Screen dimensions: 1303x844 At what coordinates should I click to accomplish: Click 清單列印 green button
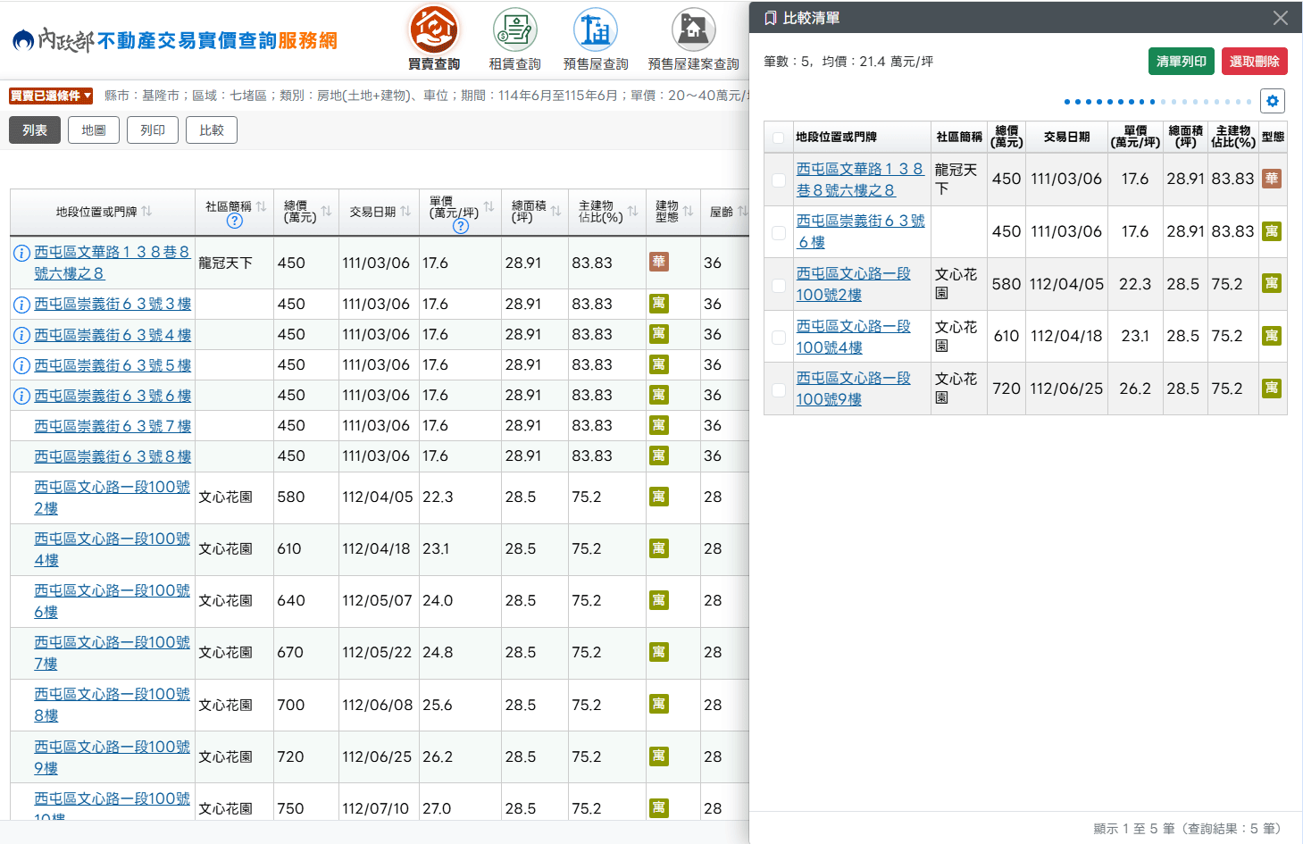[x=1182, y=62]
